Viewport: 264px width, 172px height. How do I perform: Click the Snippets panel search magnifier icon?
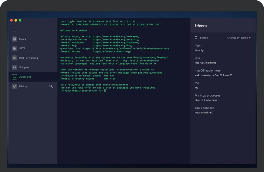[x=196, y=38]
